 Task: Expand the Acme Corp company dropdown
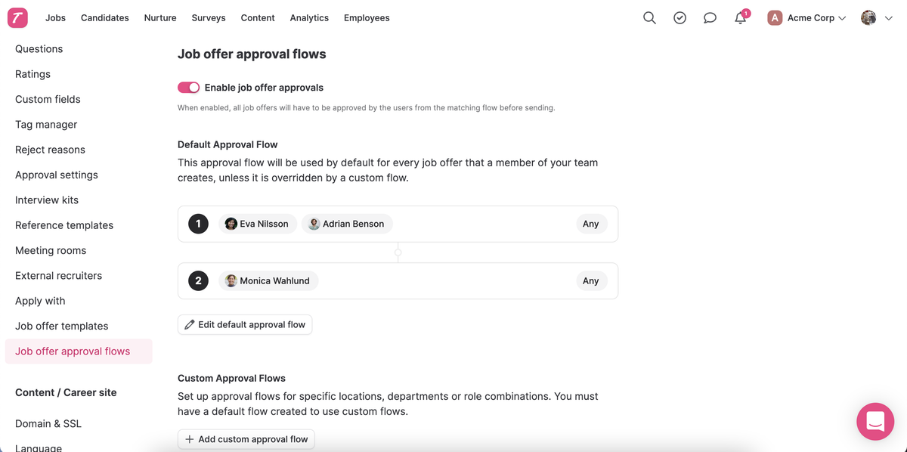tap(806, 17)
